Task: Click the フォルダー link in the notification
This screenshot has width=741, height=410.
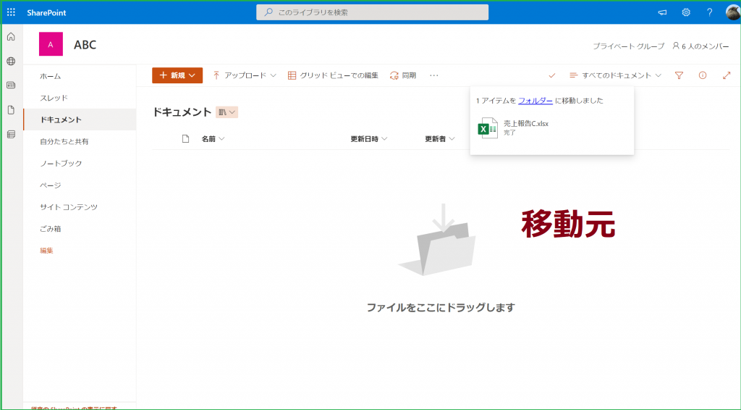Action: (x=535, y=101)
